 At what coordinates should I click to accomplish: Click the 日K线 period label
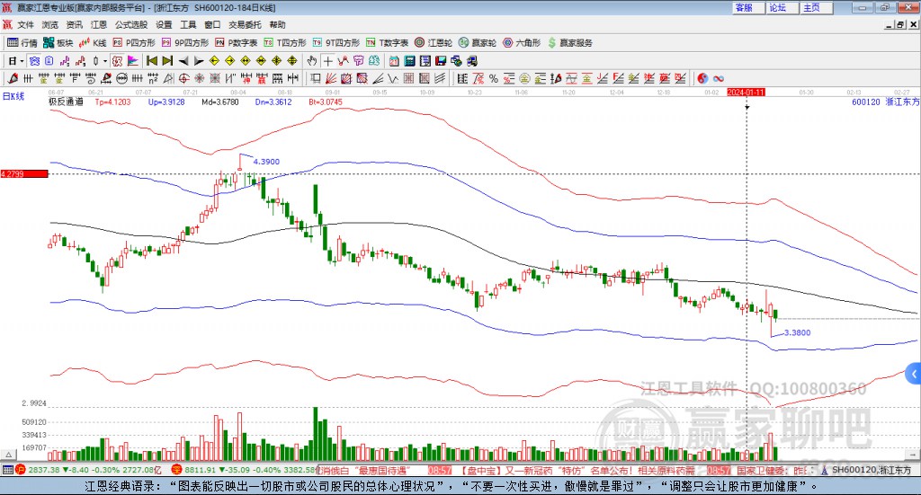click(13, 96)
